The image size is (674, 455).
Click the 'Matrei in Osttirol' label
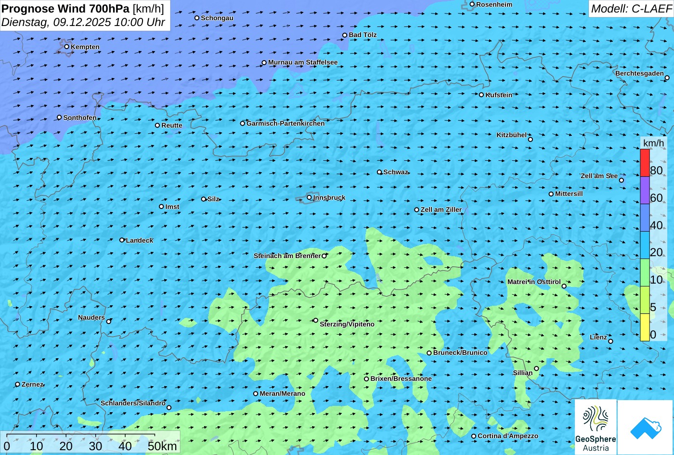coord(534,282)
